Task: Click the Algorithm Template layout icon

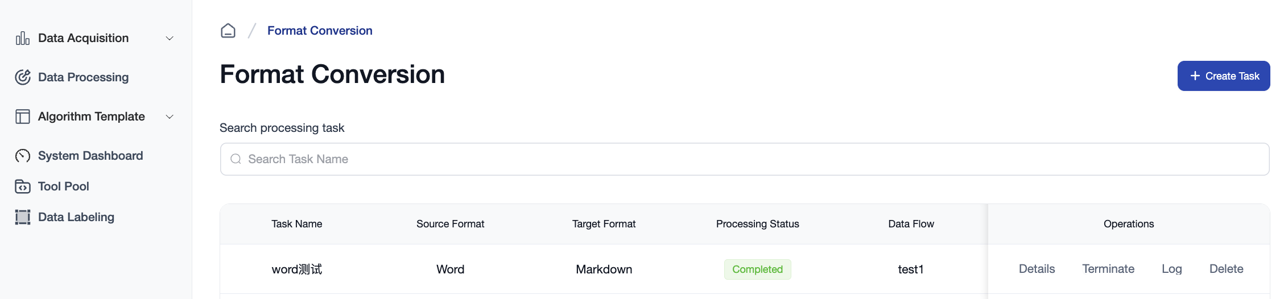Action: (23, 117)
